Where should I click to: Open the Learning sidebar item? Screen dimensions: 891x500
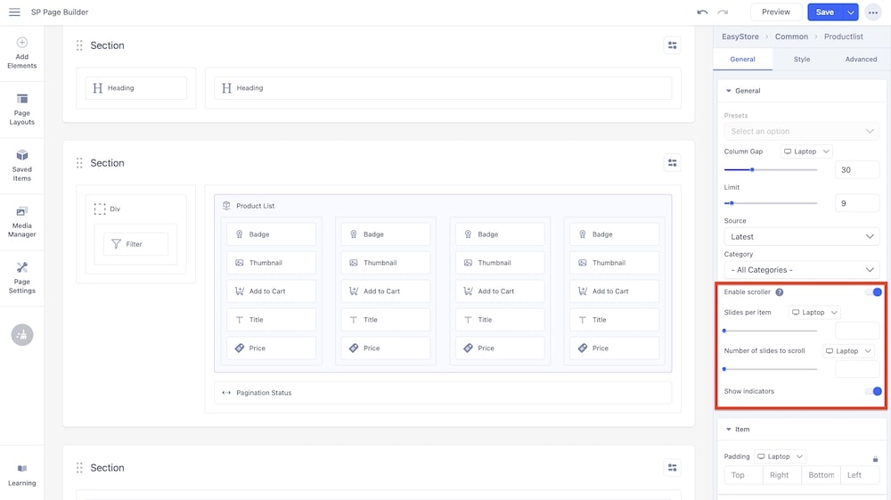pyautogui.click(x=22, y=474)
